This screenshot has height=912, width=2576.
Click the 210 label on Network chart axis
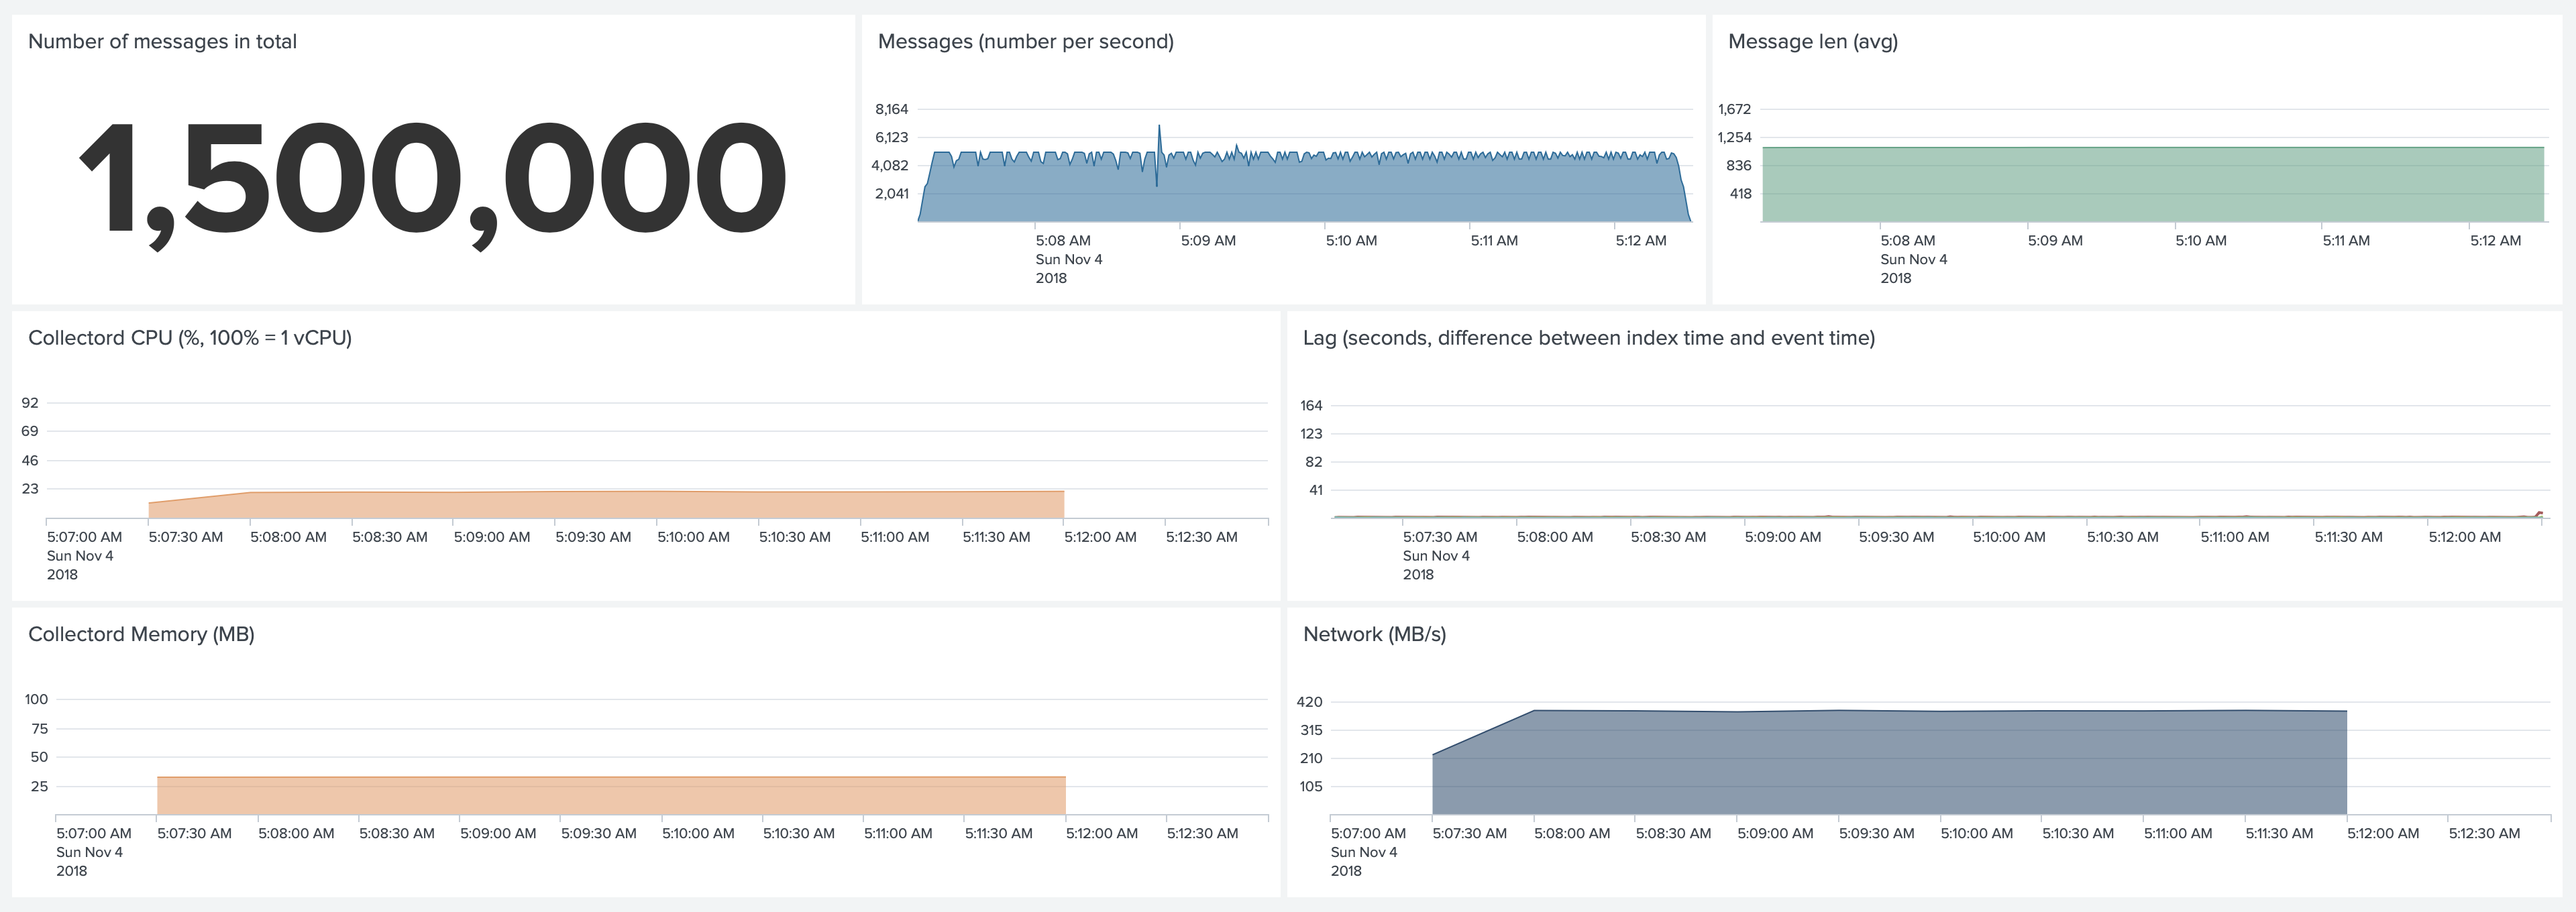[x=1311, y=758]
